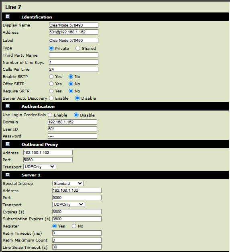Screen dimensions: 230x252
Task: Set Enable SRTP to No
Action: [71, 76]
